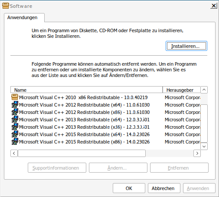Click the horizontal scroll left arrow
This screenshot has height=197, width=219.
14,153
